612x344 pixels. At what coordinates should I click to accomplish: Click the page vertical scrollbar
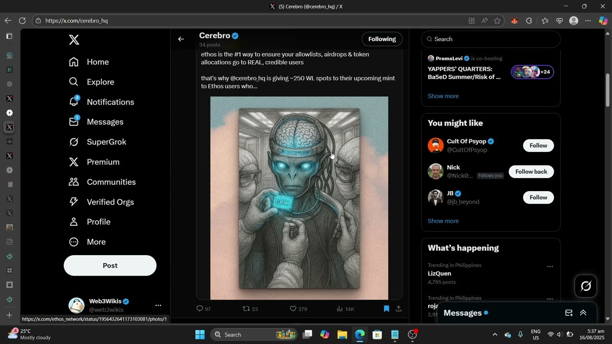[608, 90]
